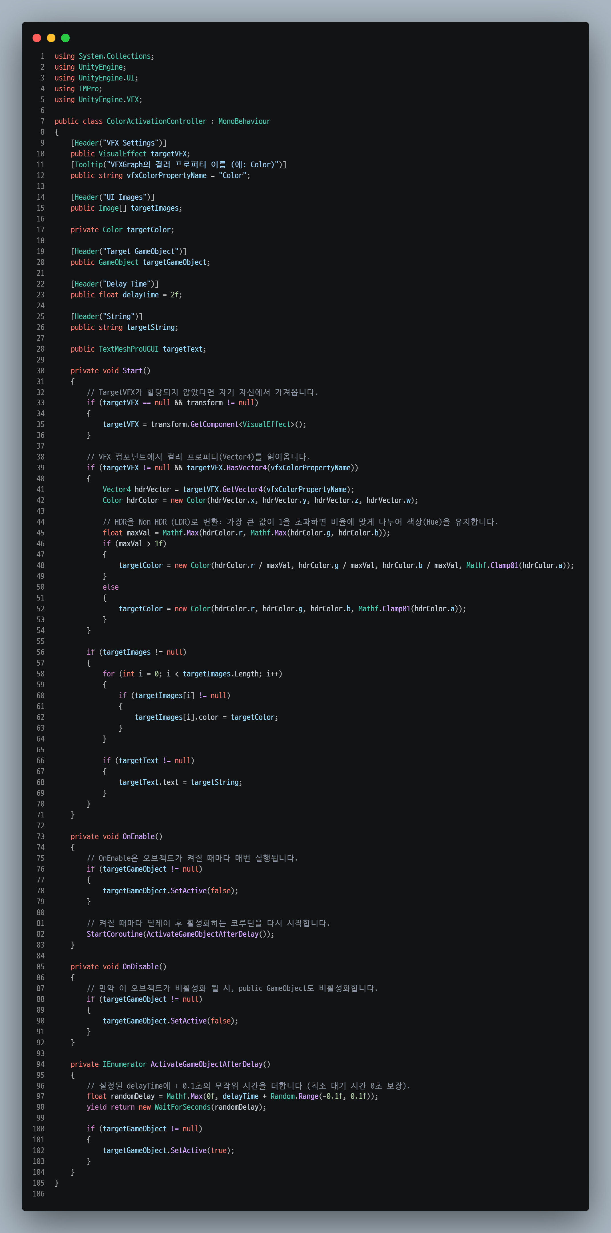Click line number 55 in the gutter

pyautogui.click(x=41, y=641)
